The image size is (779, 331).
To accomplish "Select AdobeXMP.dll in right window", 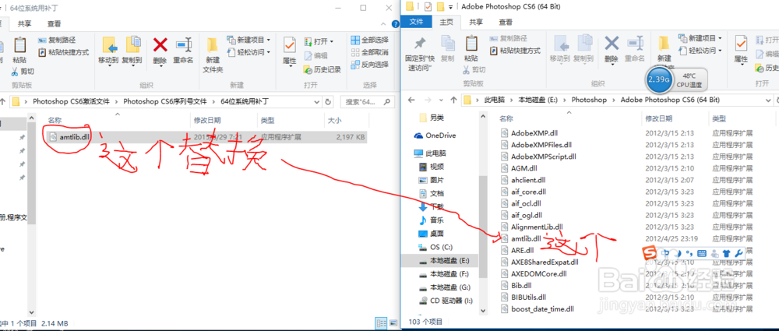I will [x=529, y=132].
